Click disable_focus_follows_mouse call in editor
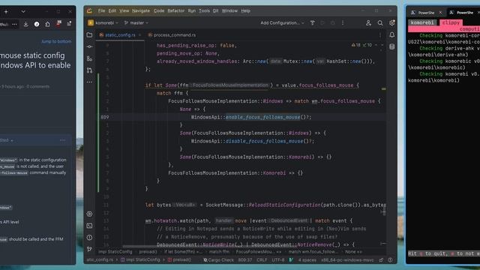This screenshot has width=480, height=270. 264,141
